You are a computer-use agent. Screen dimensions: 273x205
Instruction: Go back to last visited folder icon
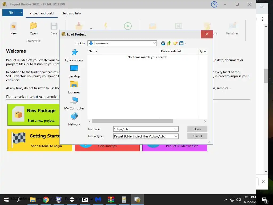click(x=163, y=44)
